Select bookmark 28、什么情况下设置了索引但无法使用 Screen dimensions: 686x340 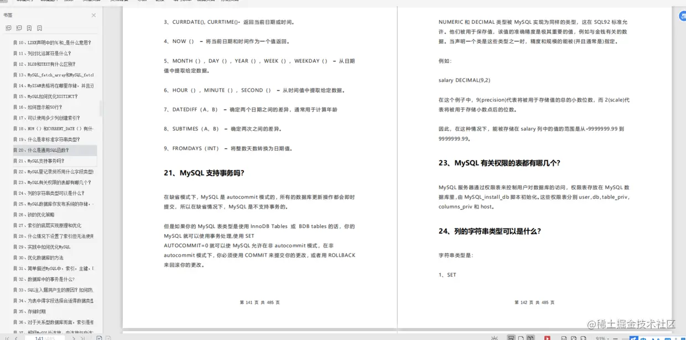pyautogui.click(x=55, y=236)
